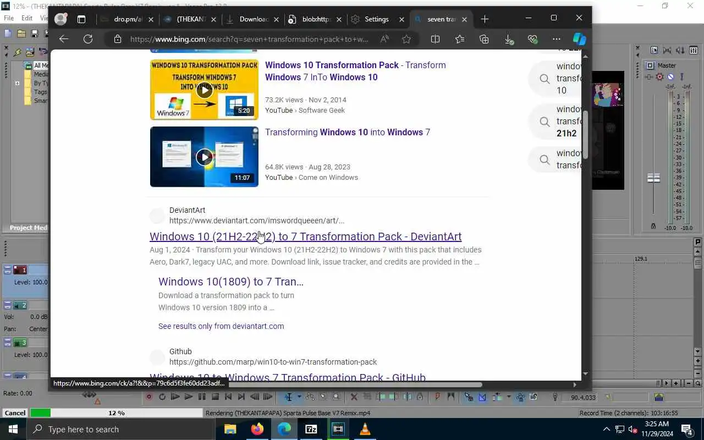Open Vegas Edit menu
Viewport: 704px width, 440px height.
tap(27, 18)
